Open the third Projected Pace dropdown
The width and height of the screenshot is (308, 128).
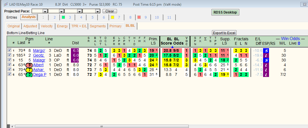(x=80, y=11)
